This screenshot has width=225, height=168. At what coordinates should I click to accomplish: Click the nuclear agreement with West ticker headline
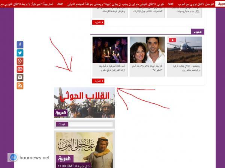pyautogui.click(x=196, y=4)
